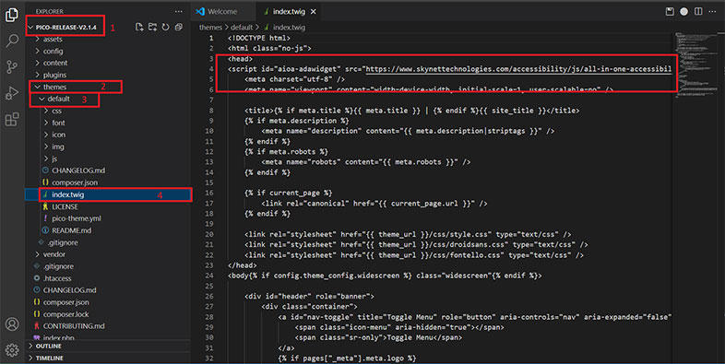Screen dimensions: 725x364
Task: Collapse the PICO-RELEASE-V2.1.4 root folder
Action: tap(65, 28)
